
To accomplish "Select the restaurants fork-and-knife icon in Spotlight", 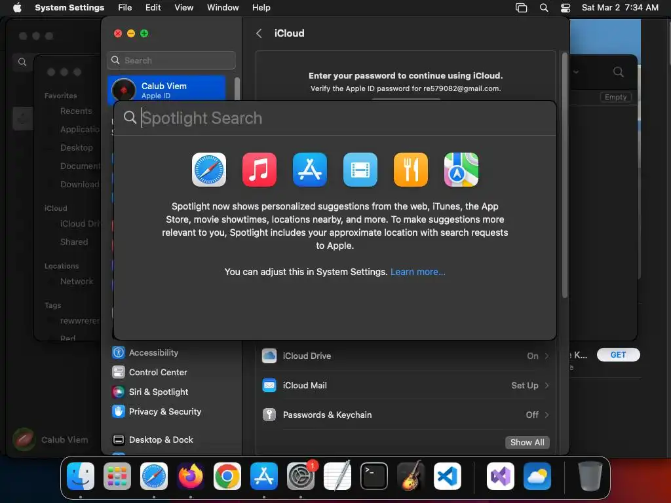I will coord(411,170).
